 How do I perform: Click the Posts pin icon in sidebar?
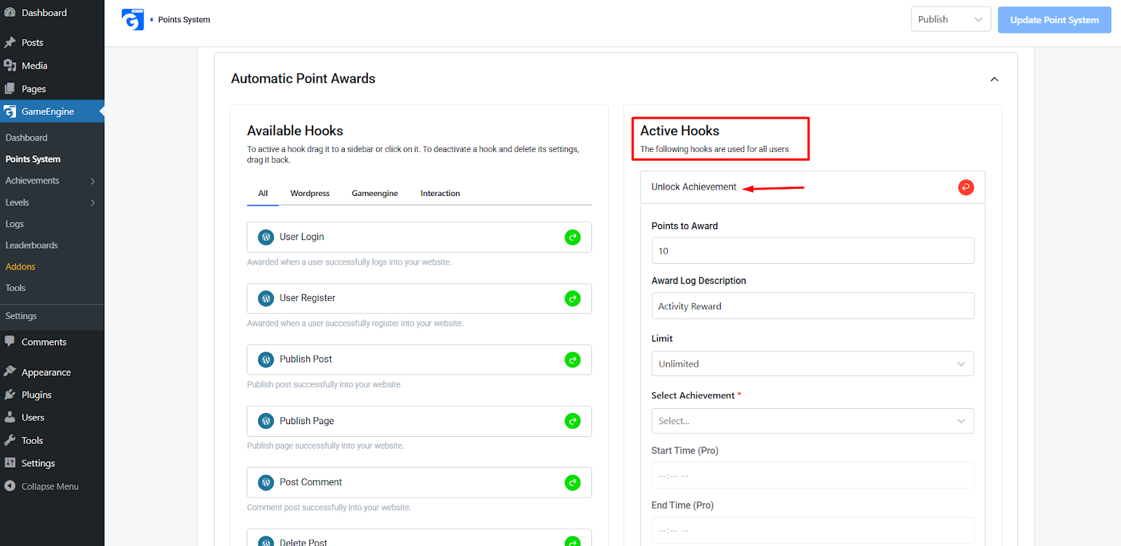pyautogui.click(x=10, y=43)
